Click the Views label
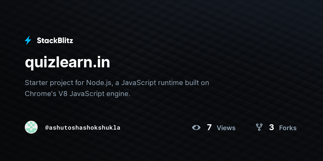The width and height of the screenshot is (323, 161). [226, 128]
